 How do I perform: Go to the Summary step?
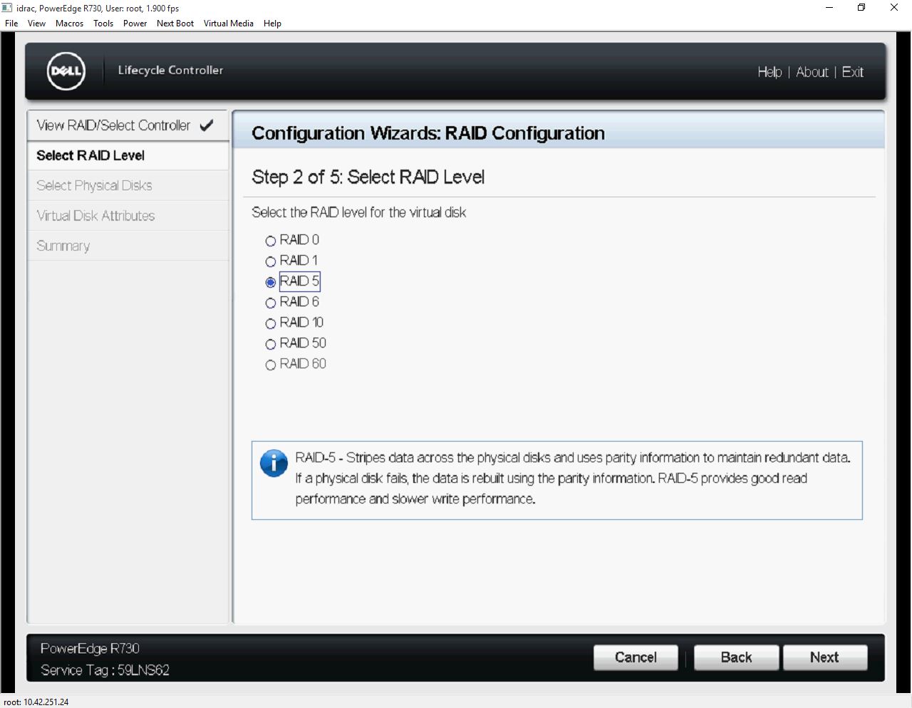128,246
